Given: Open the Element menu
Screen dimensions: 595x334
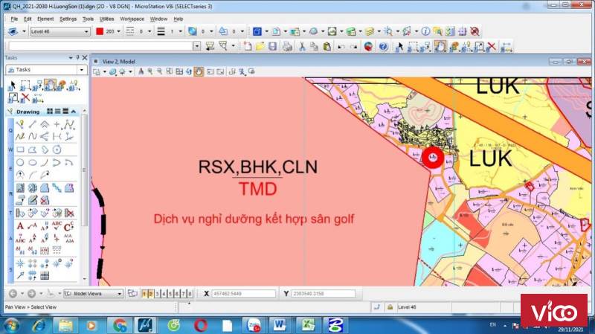Looking at the screenshot, I should pos(45,19).
